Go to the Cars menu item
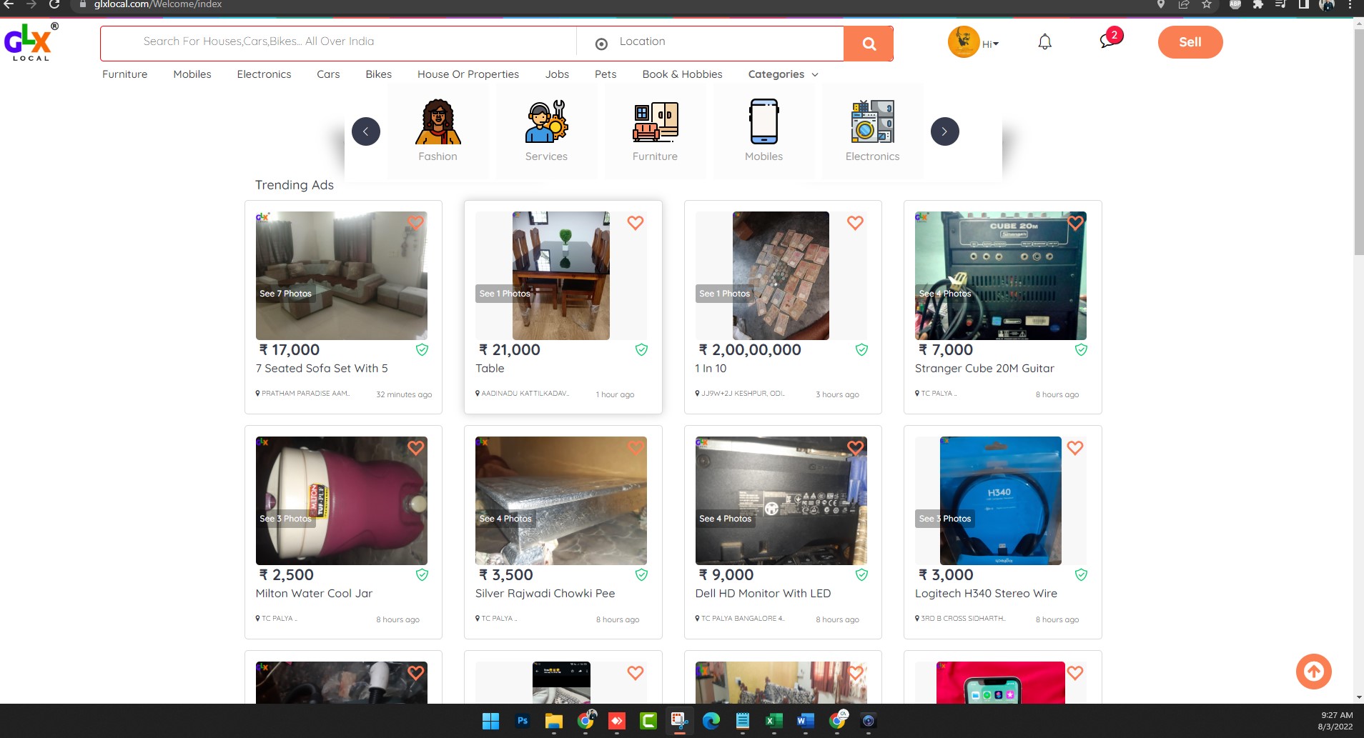Screen dimensions: 1364x738 [328, 74]
